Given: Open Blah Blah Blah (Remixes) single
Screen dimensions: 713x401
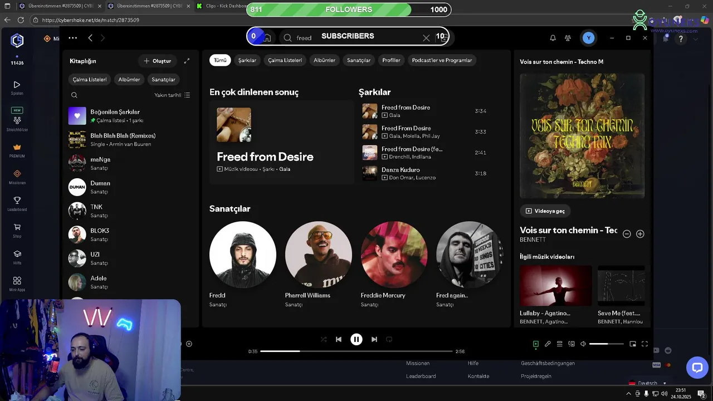Looking at the screenshot, I should tap(129, 140).
